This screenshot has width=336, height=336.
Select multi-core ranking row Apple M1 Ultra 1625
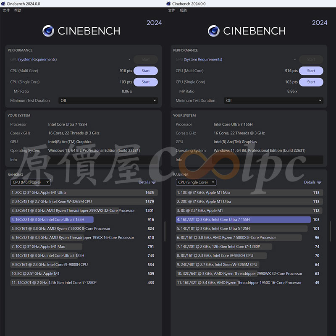(84, 192)
